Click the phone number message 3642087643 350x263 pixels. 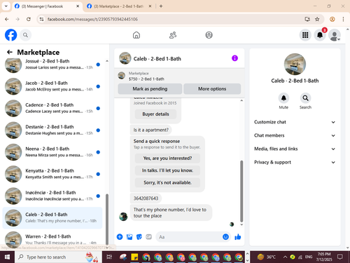pyautogui.click(x=146, y=198)
